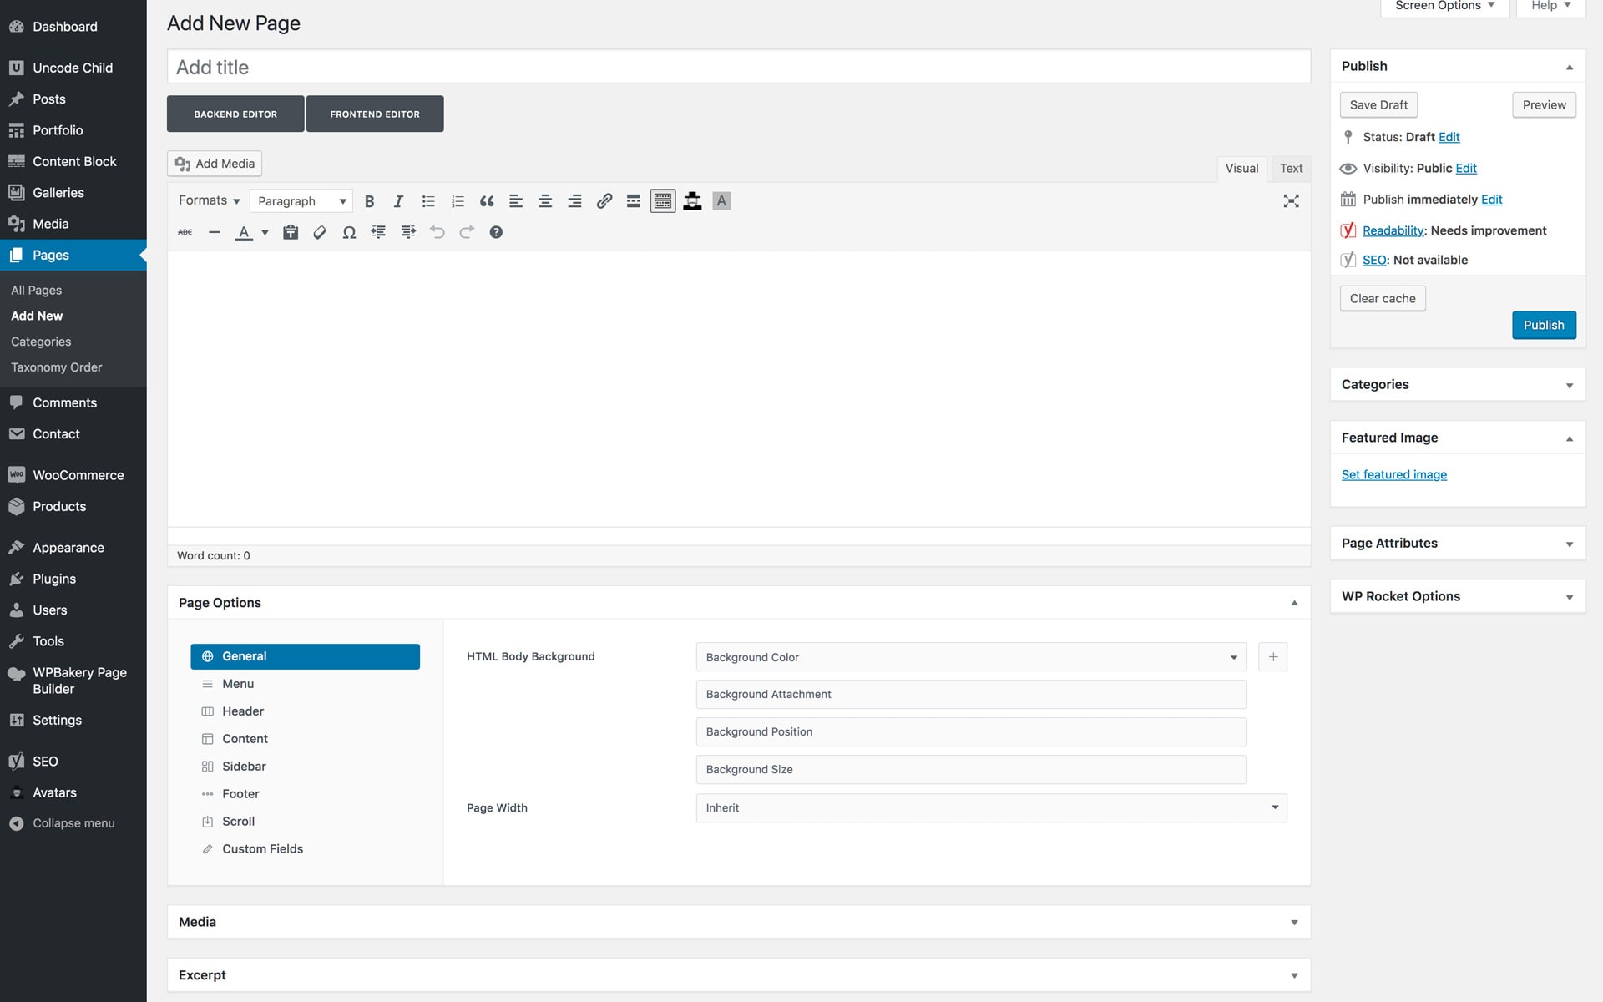The height and width of the screenshot is (1002, 1603).
Task: Click Set featured image link
Action: pyautogui.click(x=1393, y=474)
